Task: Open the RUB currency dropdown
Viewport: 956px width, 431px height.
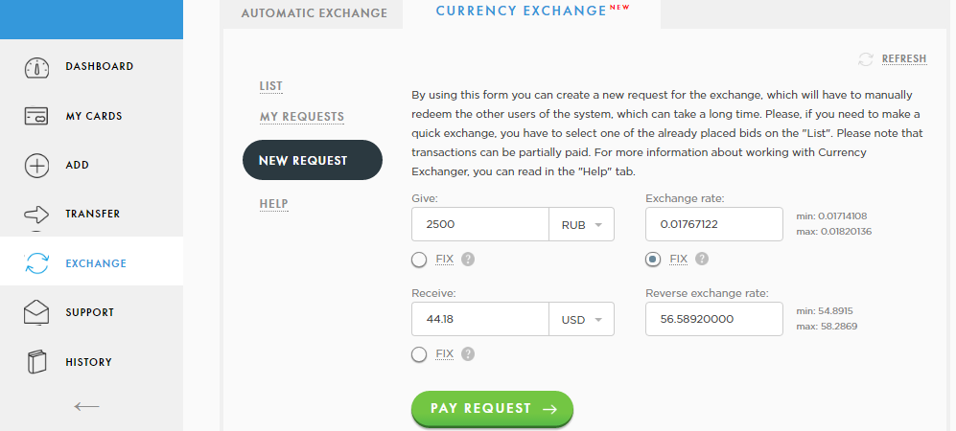Action: [x=582, y=225]
